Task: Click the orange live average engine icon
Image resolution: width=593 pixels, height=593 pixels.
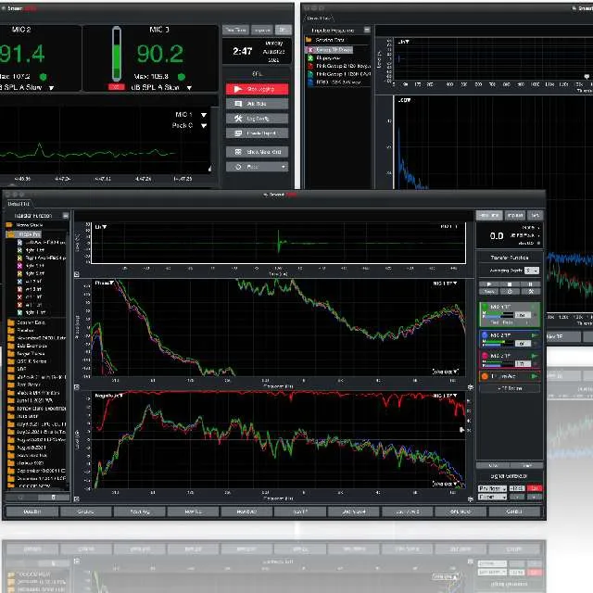Action: [x=485, y=376]
